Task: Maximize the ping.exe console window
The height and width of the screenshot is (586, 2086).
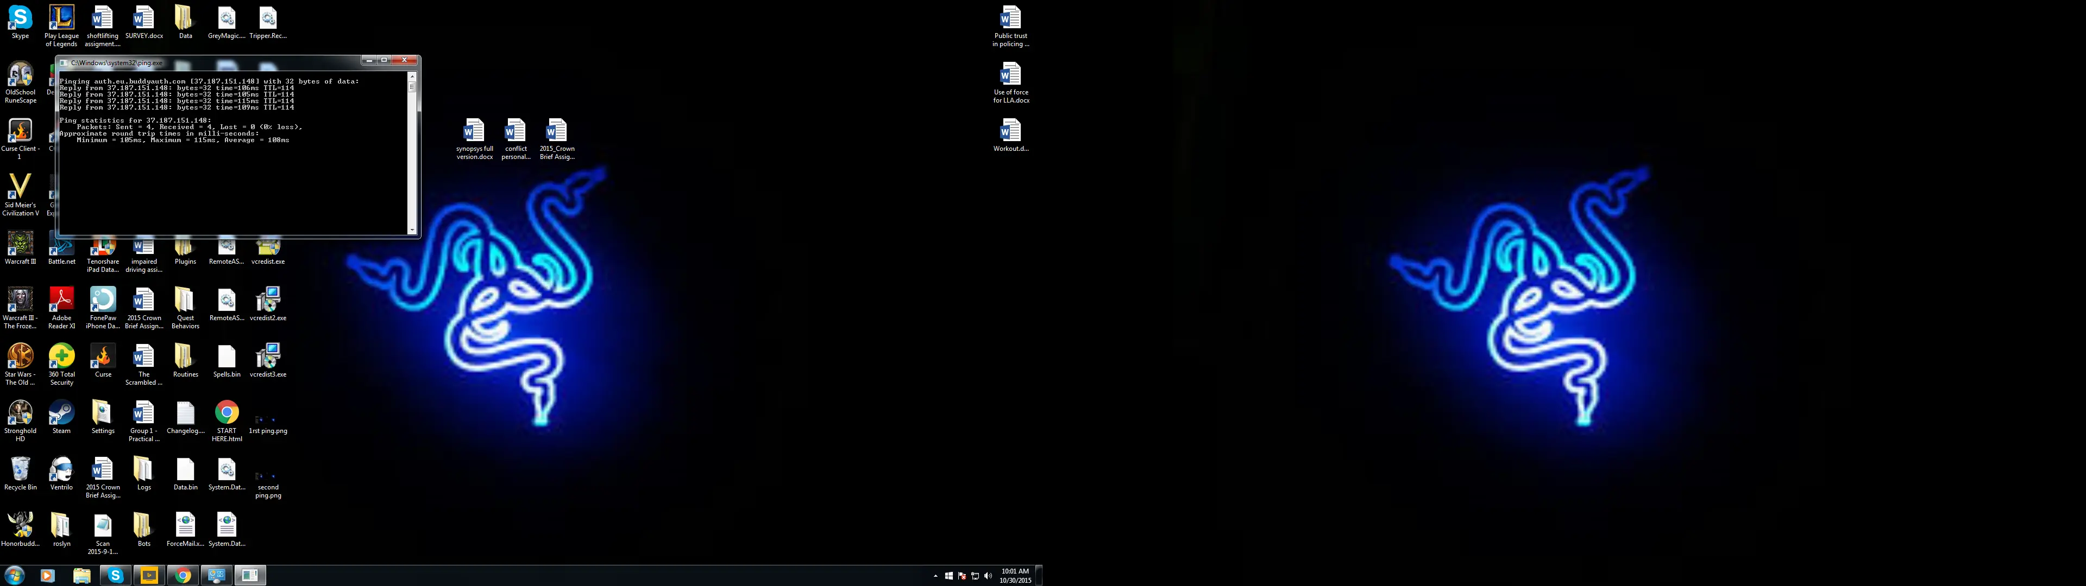Action: (x=385, y=60)
